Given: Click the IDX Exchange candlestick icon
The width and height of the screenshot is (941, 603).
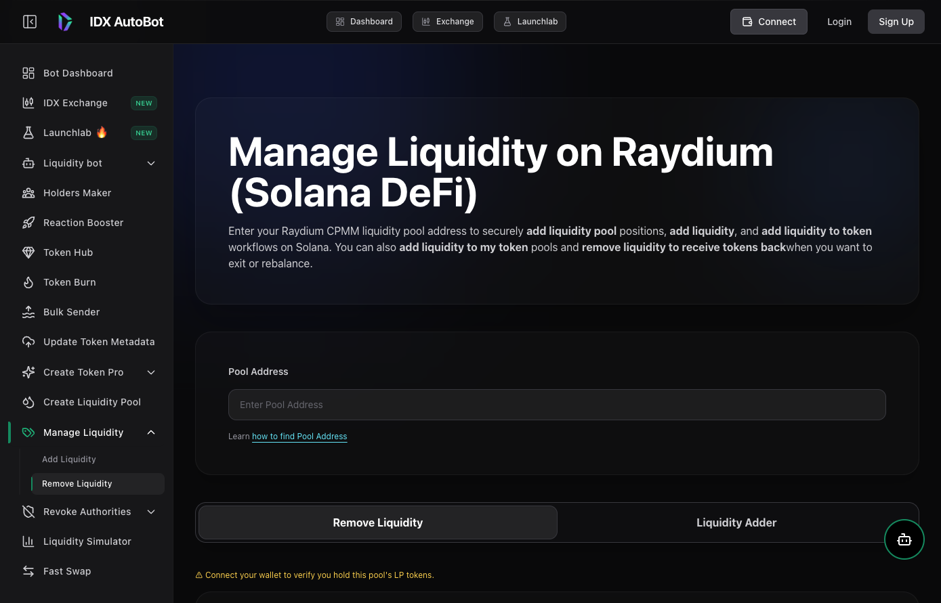Looking at the screenshot, I should coord(28,103).
